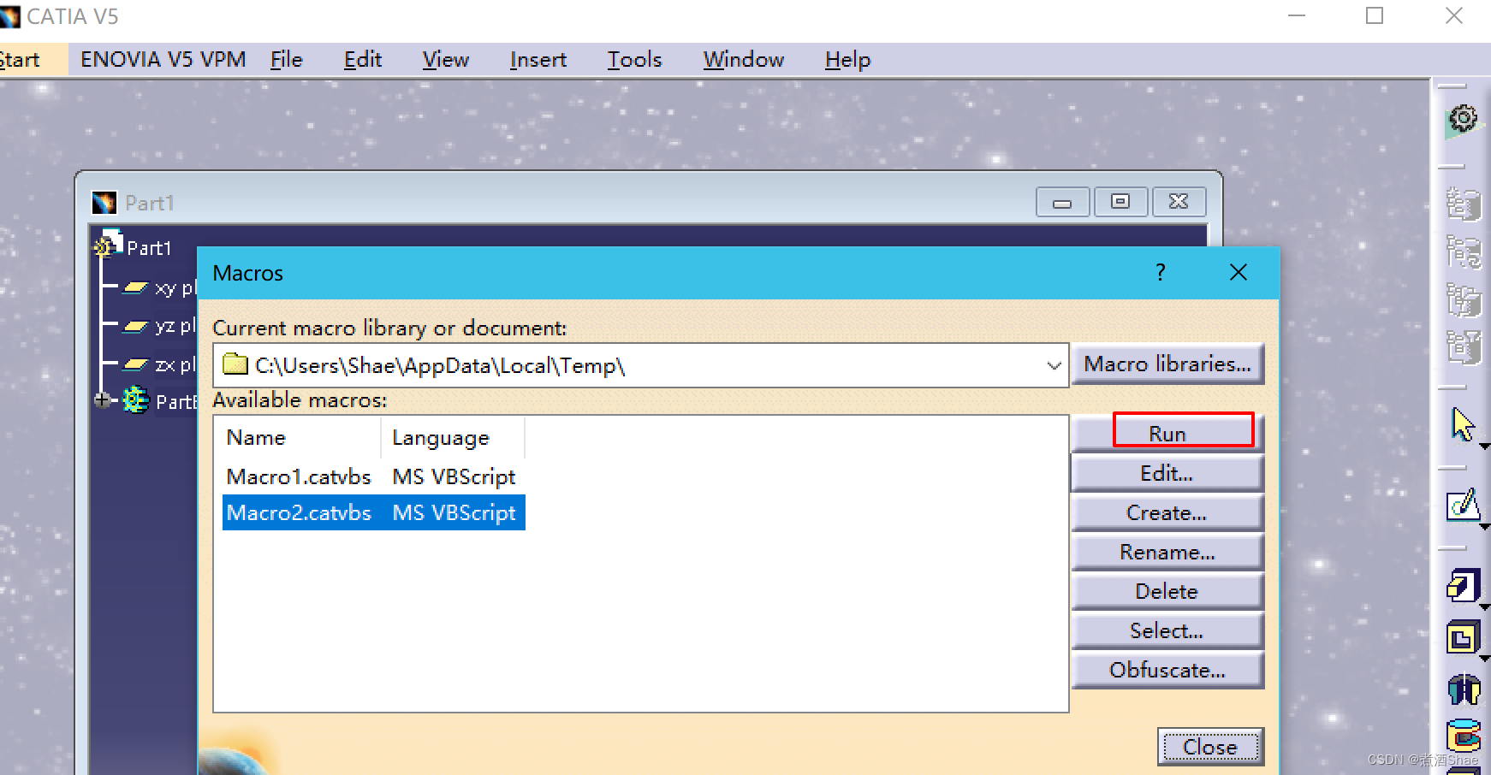Choose the Shaft tool icon

click(x=1464, y=688)
